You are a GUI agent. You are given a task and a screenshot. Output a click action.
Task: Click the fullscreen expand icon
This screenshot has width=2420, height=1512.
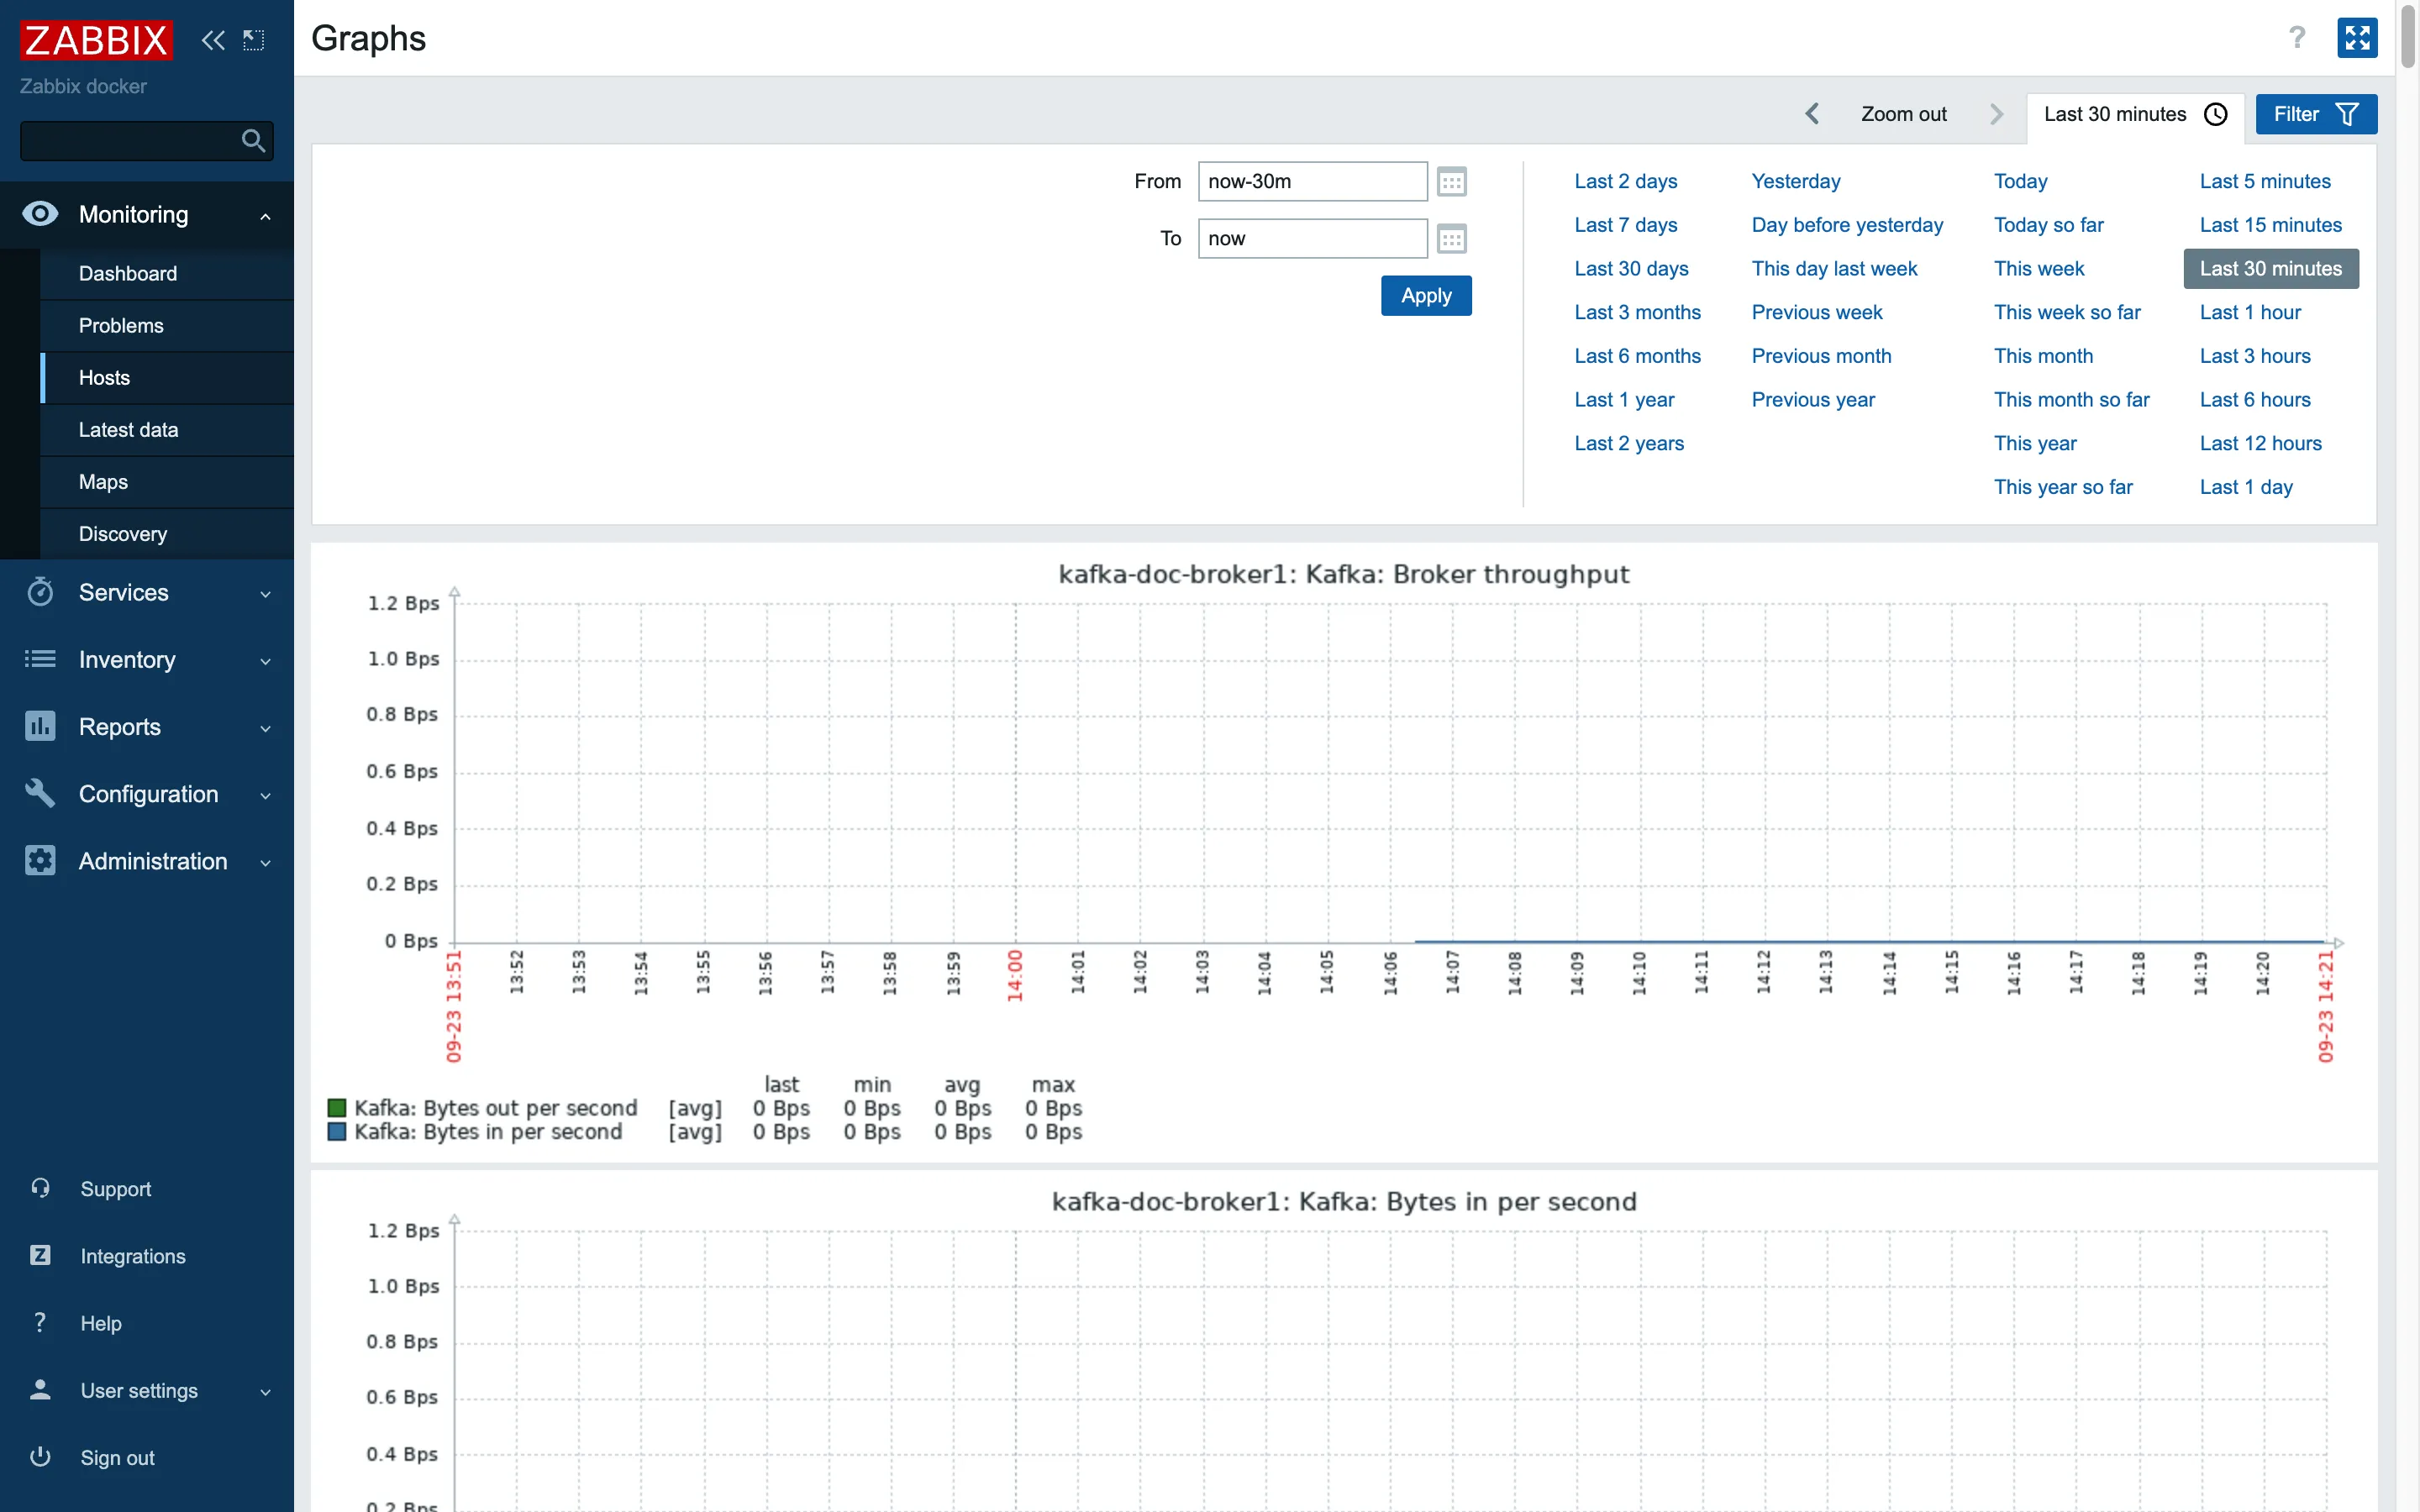(2357, 39)
